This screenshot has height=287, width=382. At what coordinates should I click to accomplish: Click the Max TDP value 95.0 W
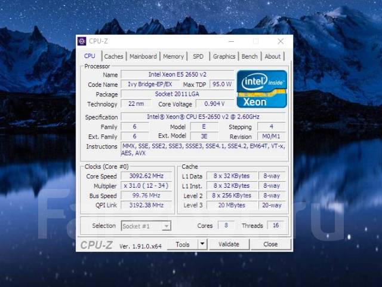click(221, 84)
